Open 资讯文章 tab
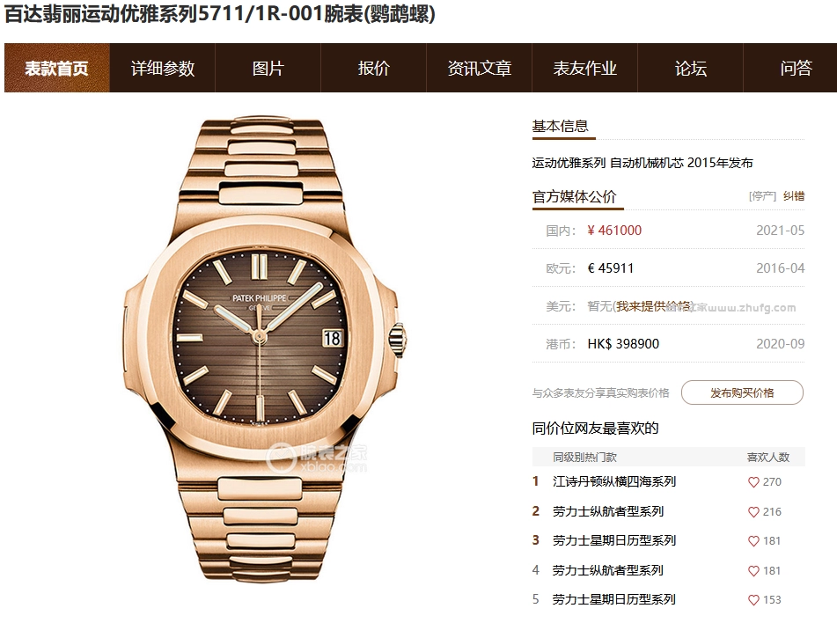Viewport: 837px width, 623px height. pos(480,68)
